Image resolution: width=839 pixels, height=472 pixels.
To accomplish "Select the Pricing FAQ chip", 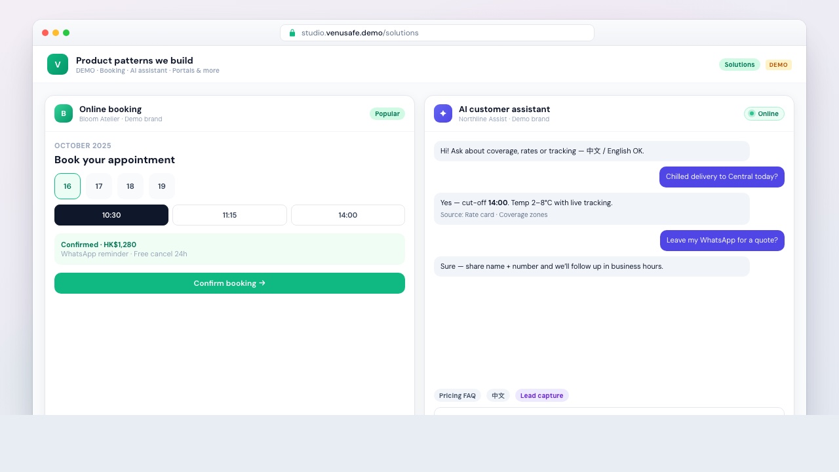I will [x=458, y=395].
